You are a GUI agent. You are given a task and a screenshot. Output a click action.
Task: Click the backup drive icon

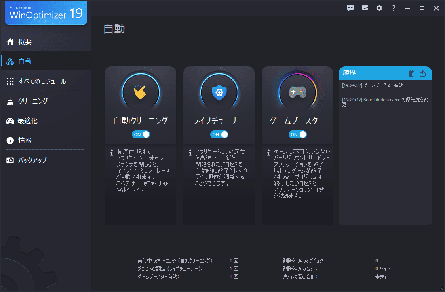coord(10,160)
